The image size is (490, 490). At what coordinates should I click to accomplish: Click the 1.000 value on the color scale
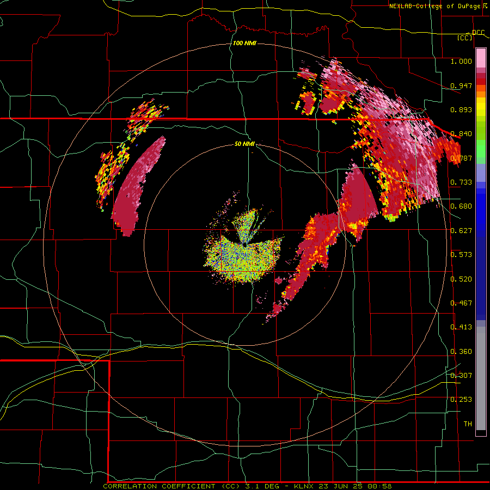(x=461, y=61)
